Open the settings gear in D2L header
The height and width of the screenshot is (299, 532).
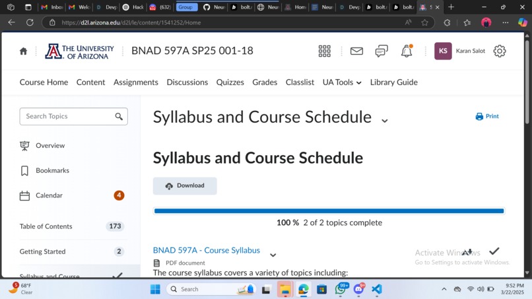click(500, 51)
